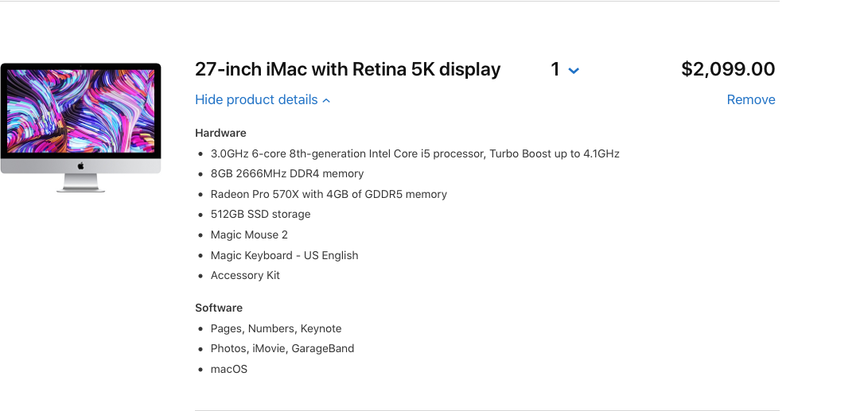Click the Accessory Kit item

tap(245, 275)
